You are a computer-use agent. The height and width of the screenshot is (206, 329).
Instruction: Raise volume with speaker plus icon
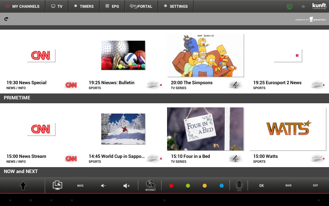point(126,186)
